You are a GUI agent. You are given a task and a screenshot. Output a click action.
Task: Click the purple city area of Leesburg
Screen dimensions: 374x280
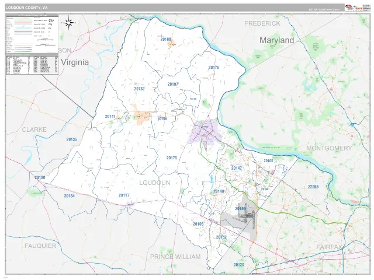point(205,131)
